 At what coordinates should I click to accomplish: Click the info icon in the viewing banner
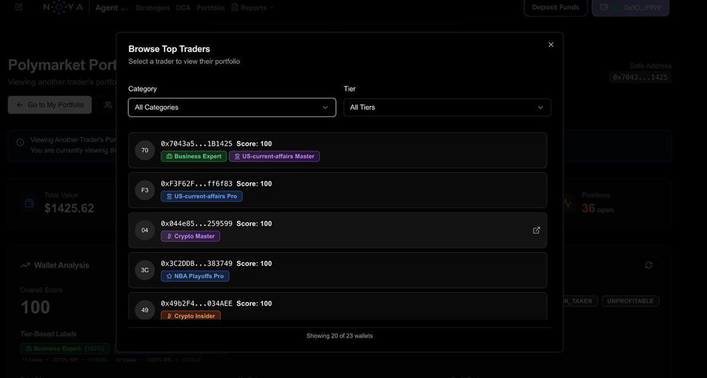click(x=18, y=141)
